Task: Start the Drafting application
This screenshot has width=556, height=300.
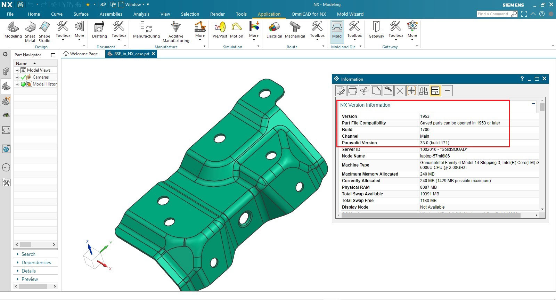Action: 99,30
